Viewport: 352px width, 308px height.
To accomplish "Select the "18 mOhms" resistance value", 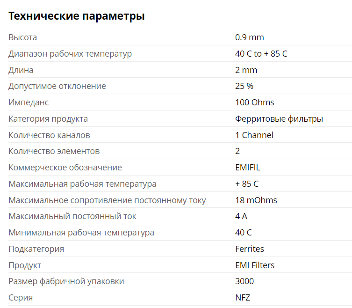I will tap(256, 200).
